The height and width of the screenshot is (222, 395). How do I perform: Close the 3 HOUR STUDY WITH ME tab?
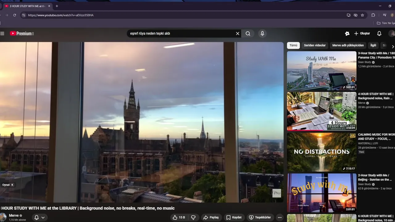(x=49, y=6)
